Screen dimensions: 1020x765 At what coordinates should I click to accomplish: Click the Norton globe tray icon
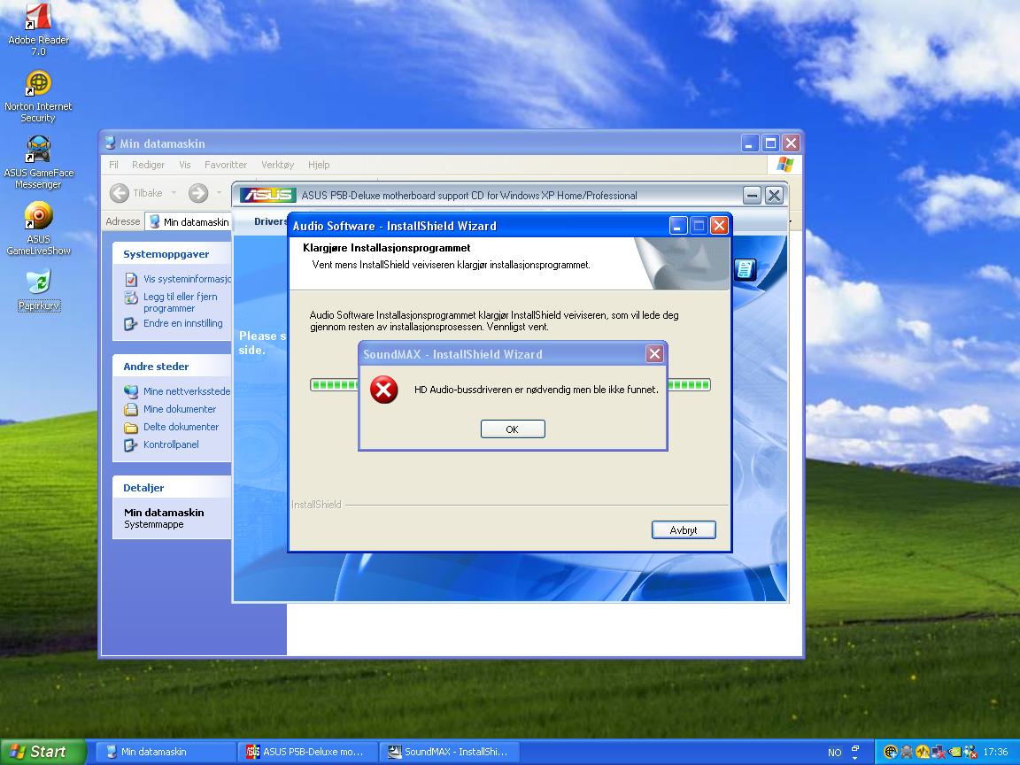pyautogui.click(x=891, y=752)
